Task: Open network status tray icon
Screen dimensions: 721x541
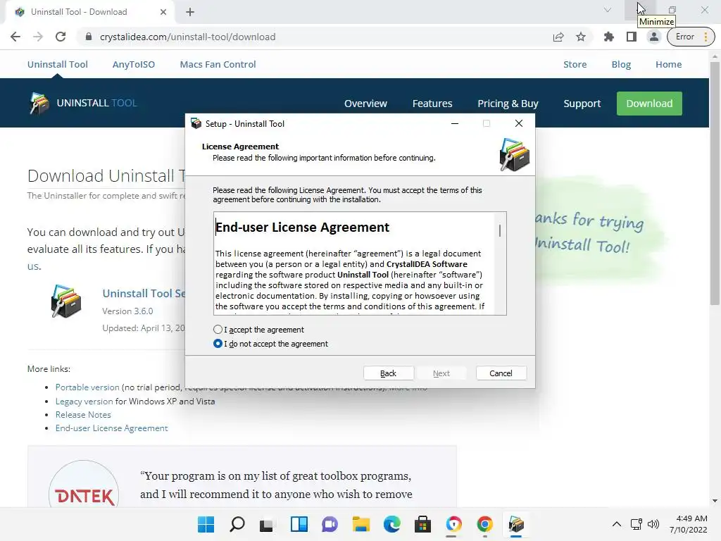Action: click(637, 524)
